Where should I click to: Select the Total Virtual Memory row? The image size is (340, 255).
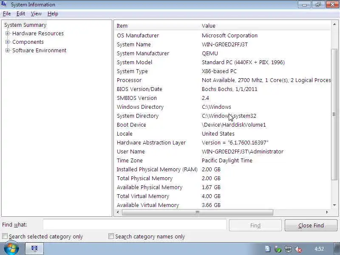pyautogui.click(x=223, y=196)
